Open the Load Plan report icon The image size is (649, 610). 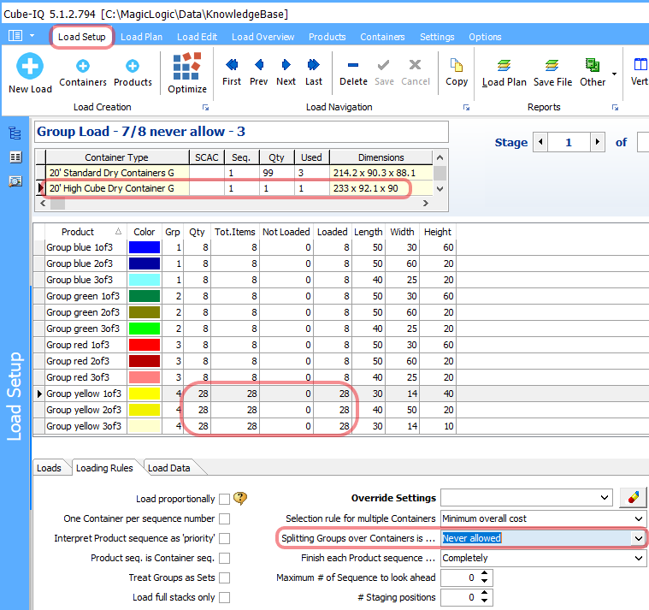click(x=504, y=67)
